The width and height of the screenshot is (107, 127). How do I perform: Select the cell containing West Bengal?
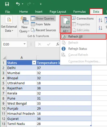(x=21, y=103)
